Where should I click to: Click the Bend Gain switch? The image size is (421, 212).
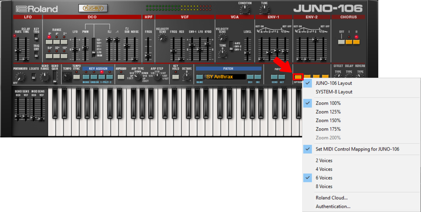tap(55, 77)
